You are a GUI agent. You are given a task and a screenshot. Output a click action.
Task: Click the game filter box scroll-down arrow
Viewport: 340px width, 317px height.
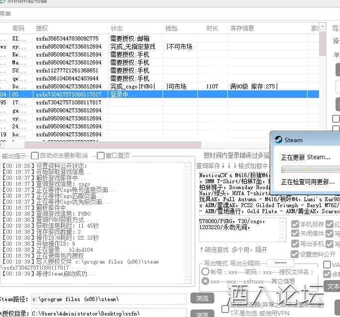(282, 238)
